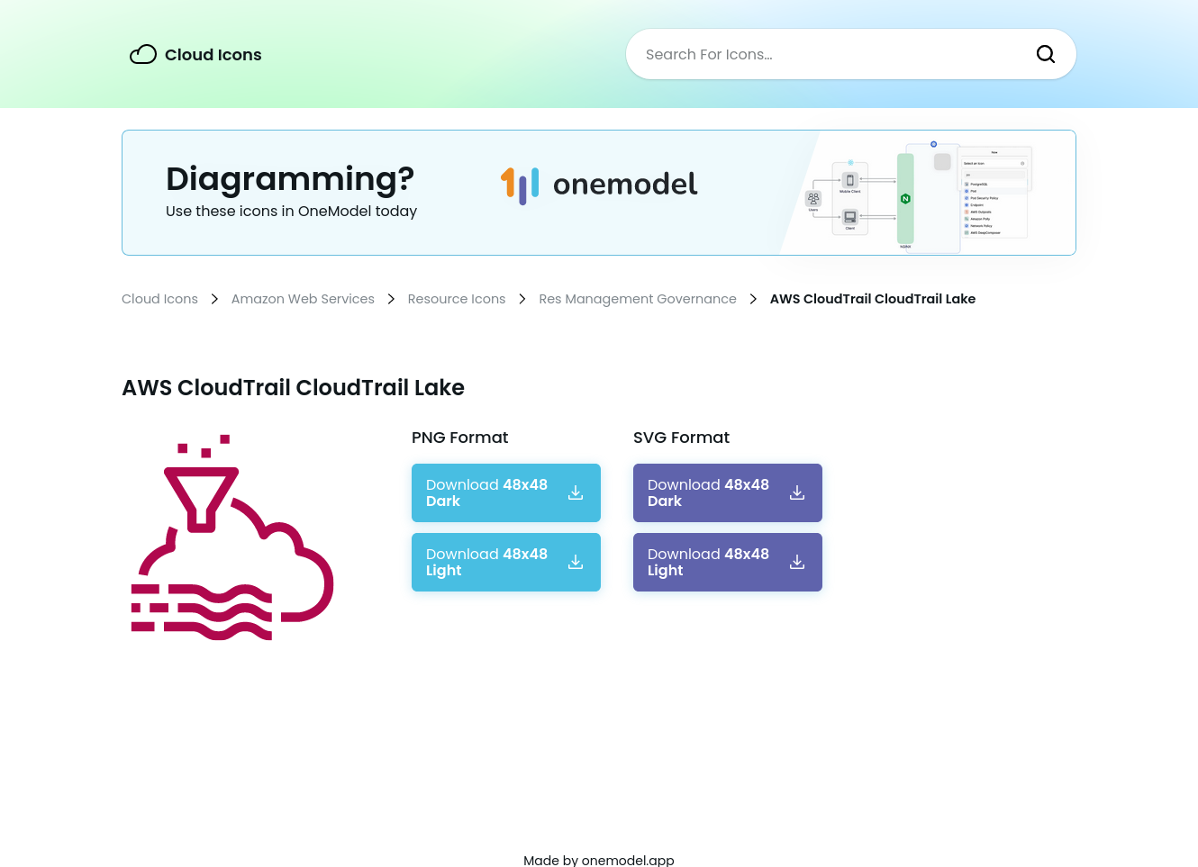Click chevron after Res Management Governance breadcrumb
1198x867 pixels.
753,299
